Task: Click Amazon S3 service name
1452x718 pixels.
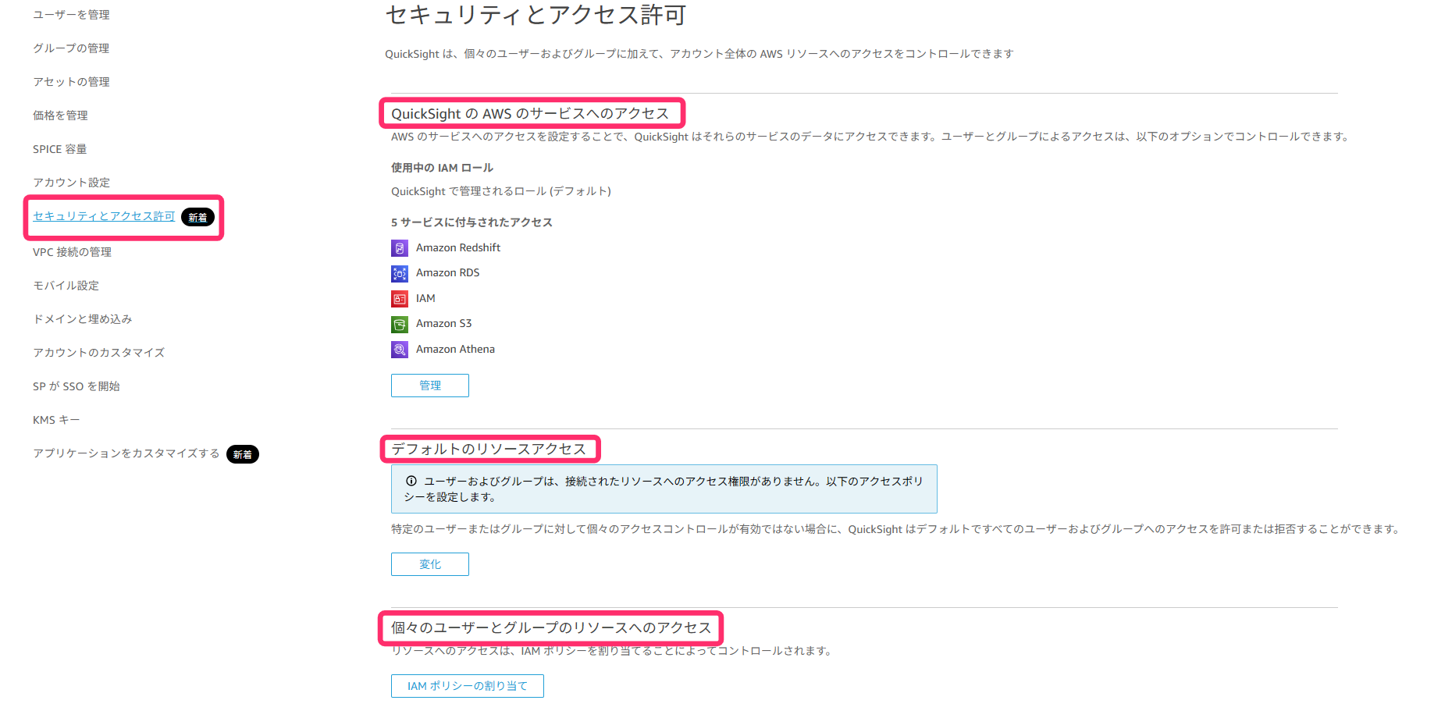Action: [444, 323]
